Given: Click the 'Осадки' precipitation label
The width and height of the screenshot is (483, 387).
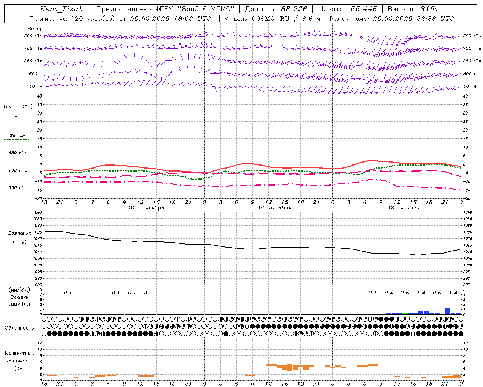Looking at the screenshot, I should point(19,297).
